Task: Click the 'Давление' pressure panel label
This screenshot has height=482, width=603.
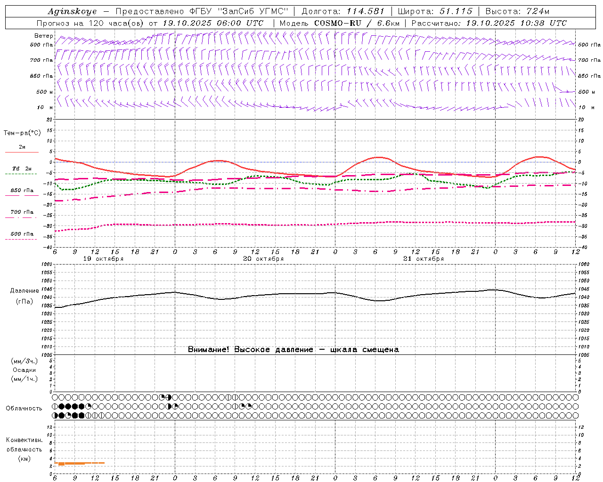Action: tap(24, 291)
